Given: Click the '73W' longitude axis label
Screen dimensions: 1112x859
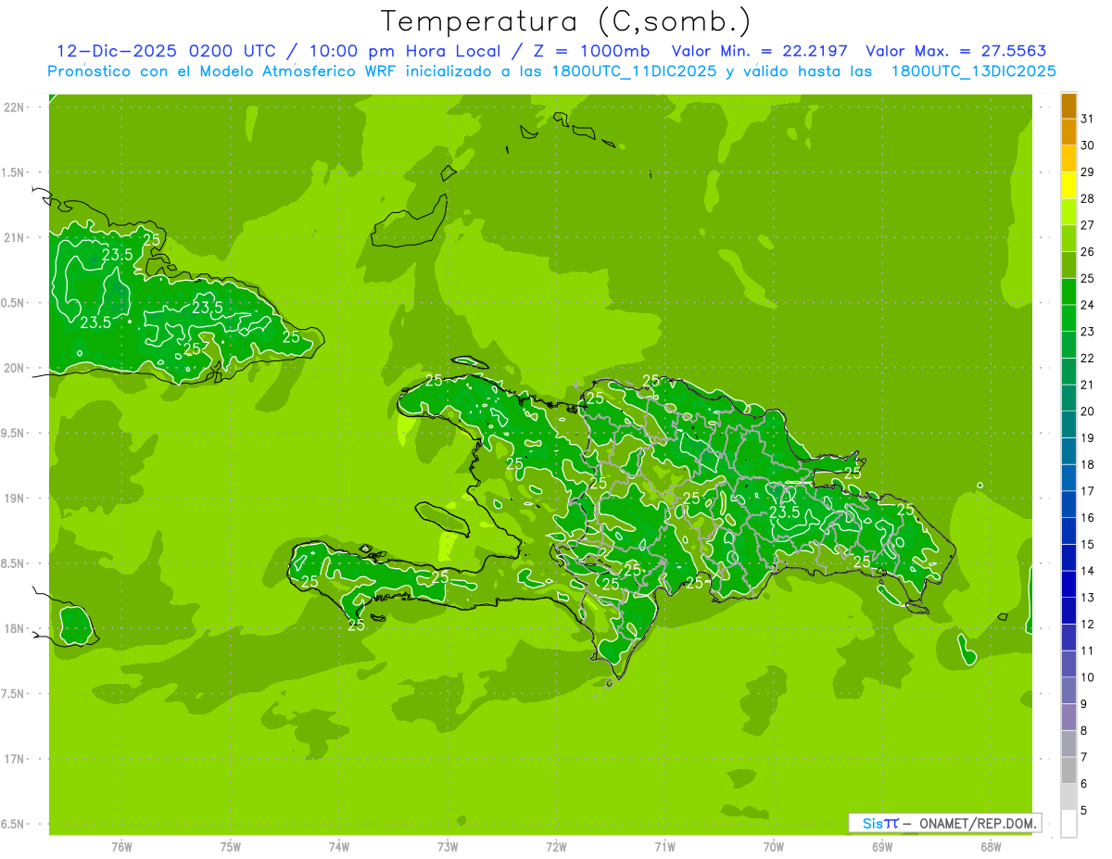Looking at the screenshot, I should point(448,847).
